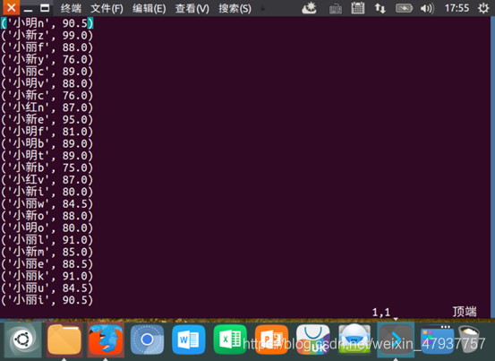Click the line ('小新b', 75.0)
495x361 pixels.
(x=47, y=168)
